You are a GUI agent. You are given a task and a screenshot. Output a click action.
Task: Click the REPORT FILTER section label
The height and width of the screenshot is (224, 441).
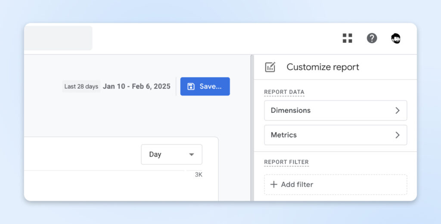[x=286, y=162]
